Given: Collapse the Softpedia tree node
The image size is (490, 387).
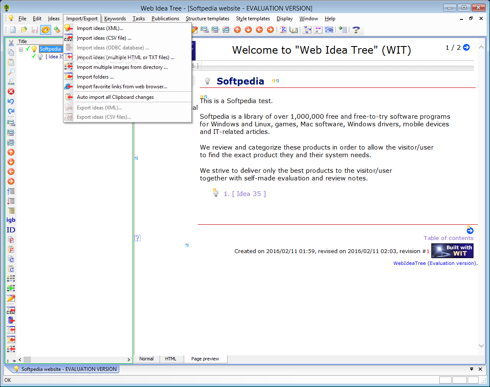Looking at the screenshot, I should [21, 49].
